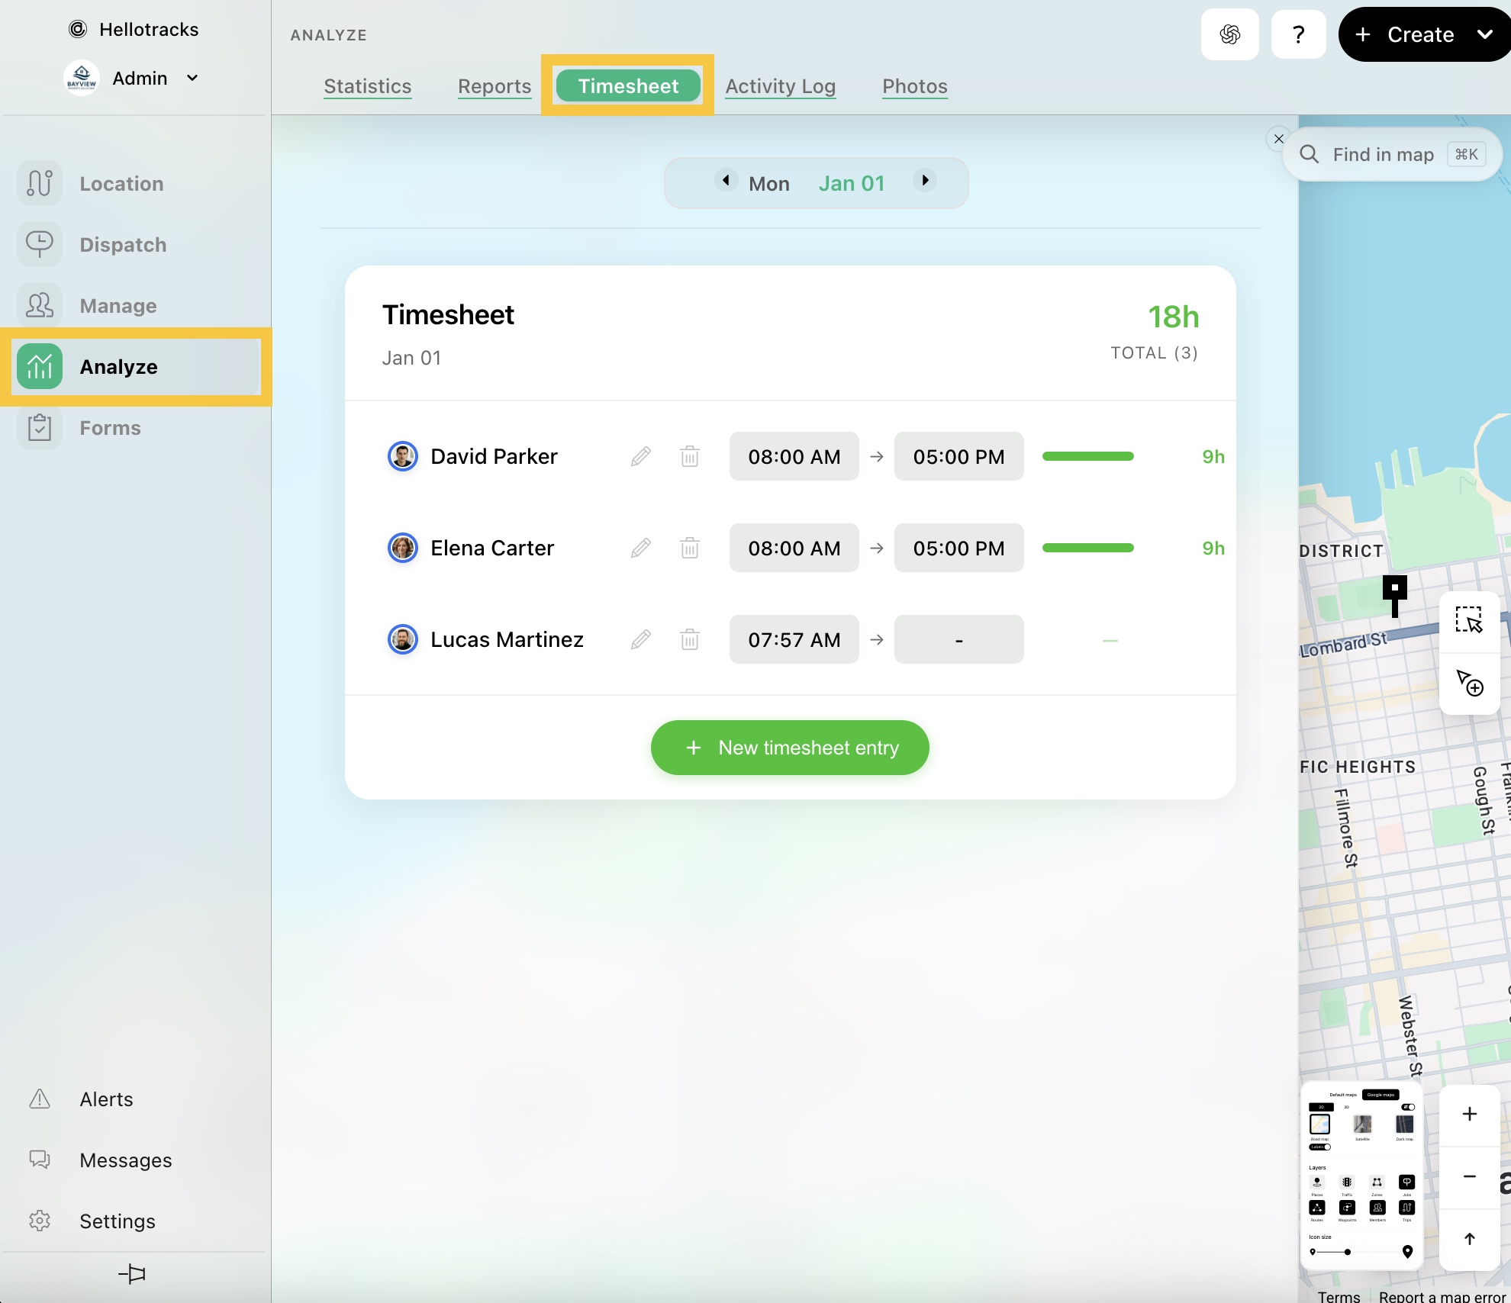This screenshot has width=1511, height=1303.
Task: Select the Dark map thumbnail
Action: coord(1405,1124)
